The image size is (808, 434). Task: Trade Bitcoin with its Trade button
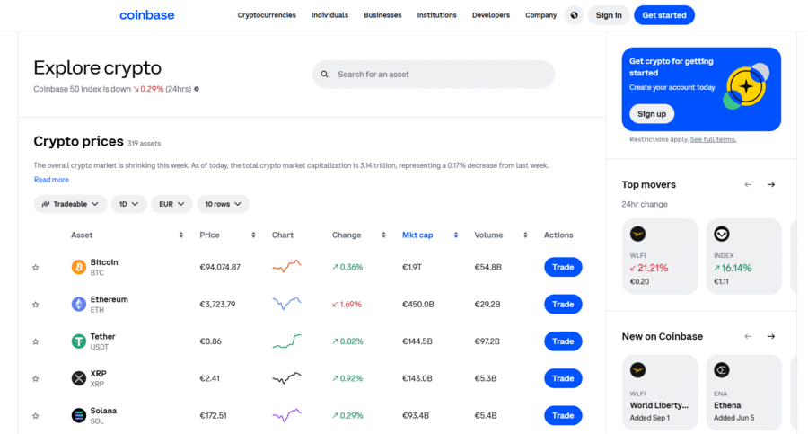(x=563, y=267)
